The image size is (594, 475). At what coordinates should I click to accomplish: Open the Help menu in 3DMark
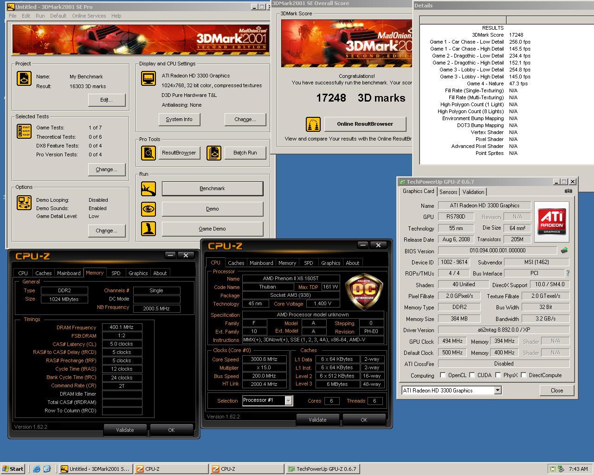point(116,16)
